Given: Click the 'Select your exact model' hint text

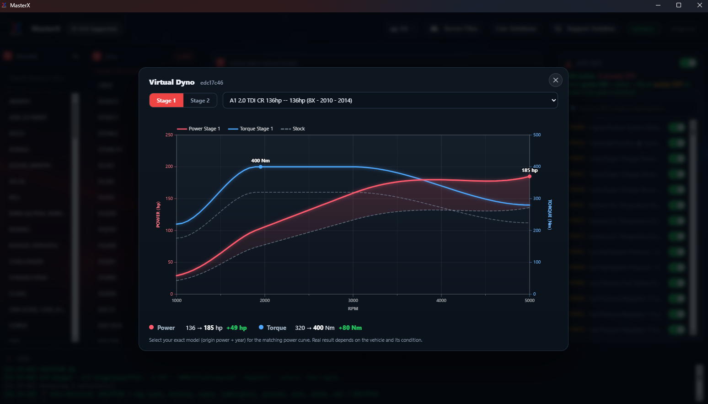Looking at the screenshot, I should point(285,340).
